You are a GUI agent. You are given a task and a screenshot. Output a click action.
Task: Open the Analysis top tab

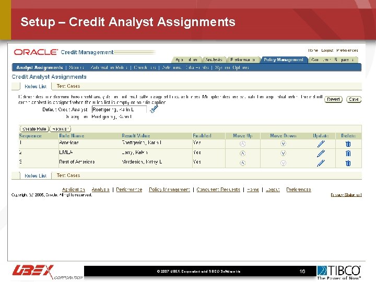[x=214, y=60]
